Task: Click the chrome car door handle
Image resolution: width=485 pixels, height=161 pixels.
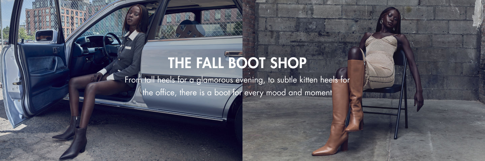Action: click(x=233, y=53)
